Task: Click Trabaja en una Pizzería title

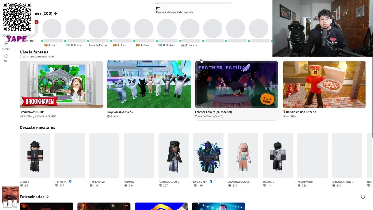Action: (x=299, y=112)
